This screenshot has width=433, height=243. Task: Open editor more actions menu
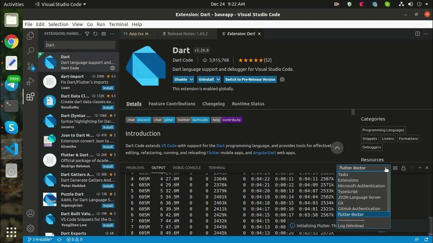coord(426,34)
